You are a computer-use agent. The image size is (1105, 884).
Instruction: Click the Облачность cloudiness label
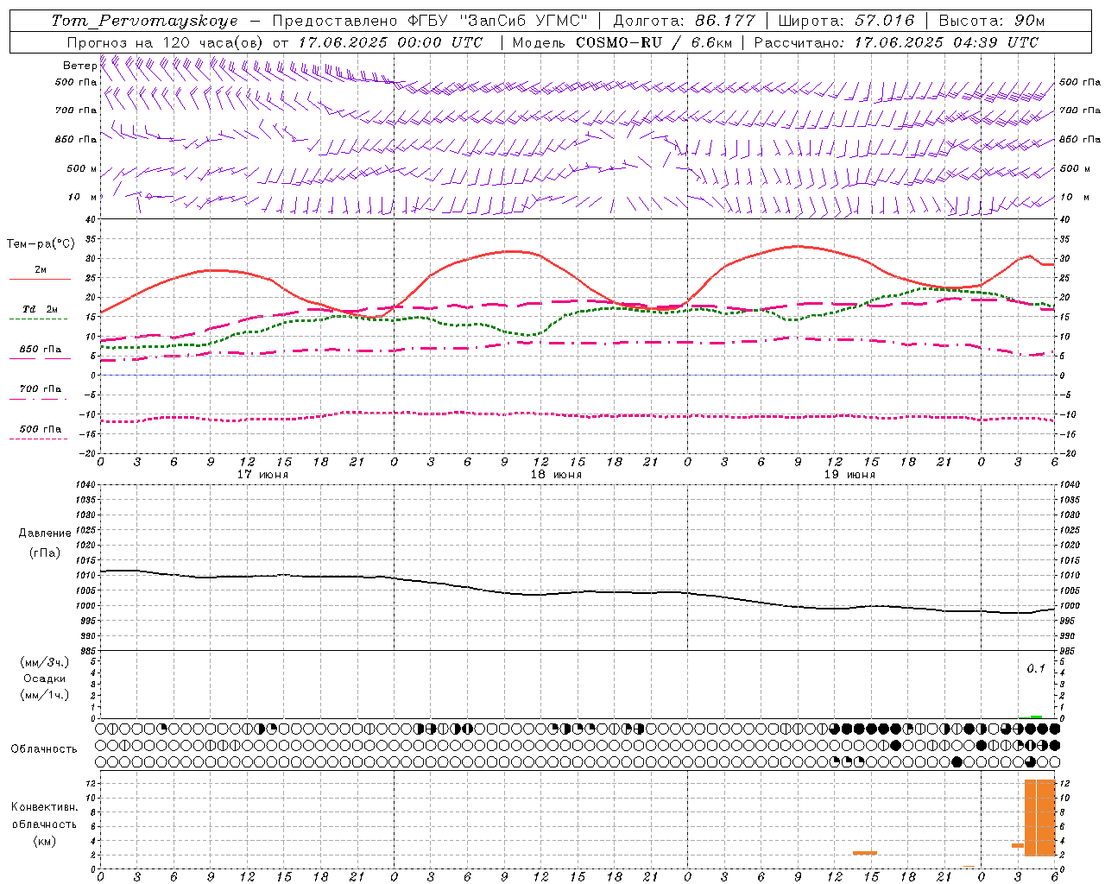pyautogui.click(x=44, y=749)
